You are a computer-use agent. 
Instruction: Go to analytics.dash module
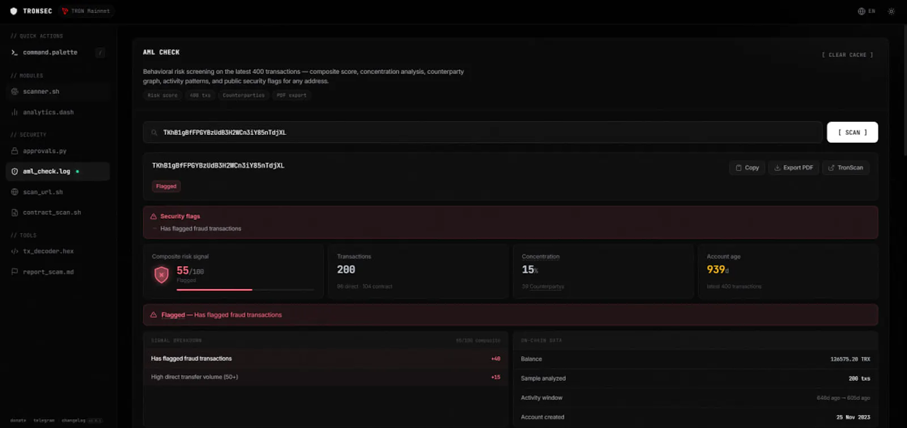click(58, 112)
